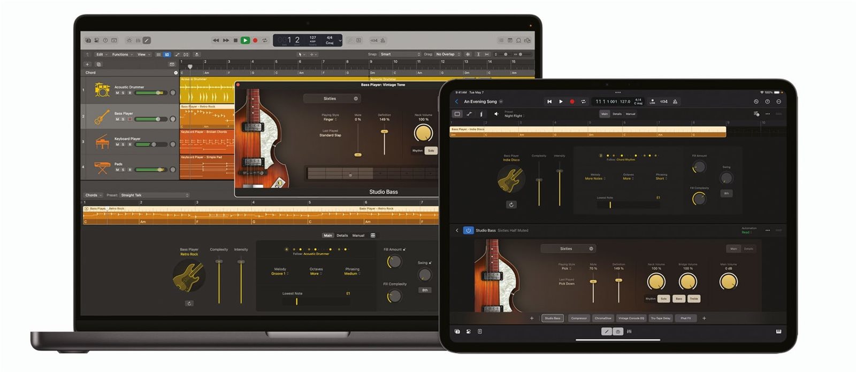Open the View menu in tracks area
This screenshot has width=856, height=372.
[x=143, y=55]
